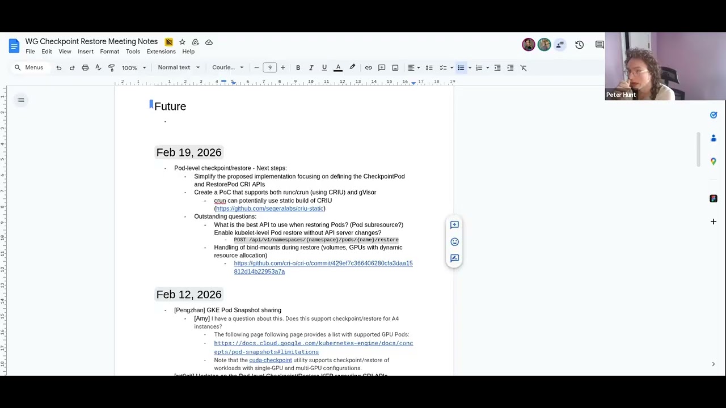Toggle italic formatting
This screenshot has width=726, height=408.
(x=311, y=67)
